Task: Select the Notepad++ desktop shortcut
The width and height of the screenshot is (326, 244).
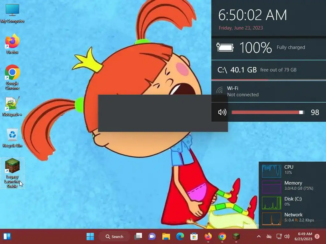Action: coord(12,106)
